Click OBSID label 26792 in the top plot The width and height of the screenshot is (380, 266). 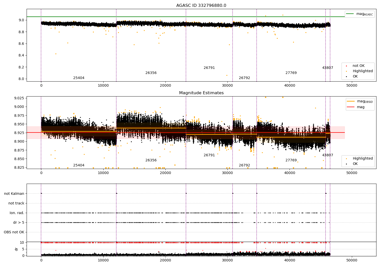244,78
